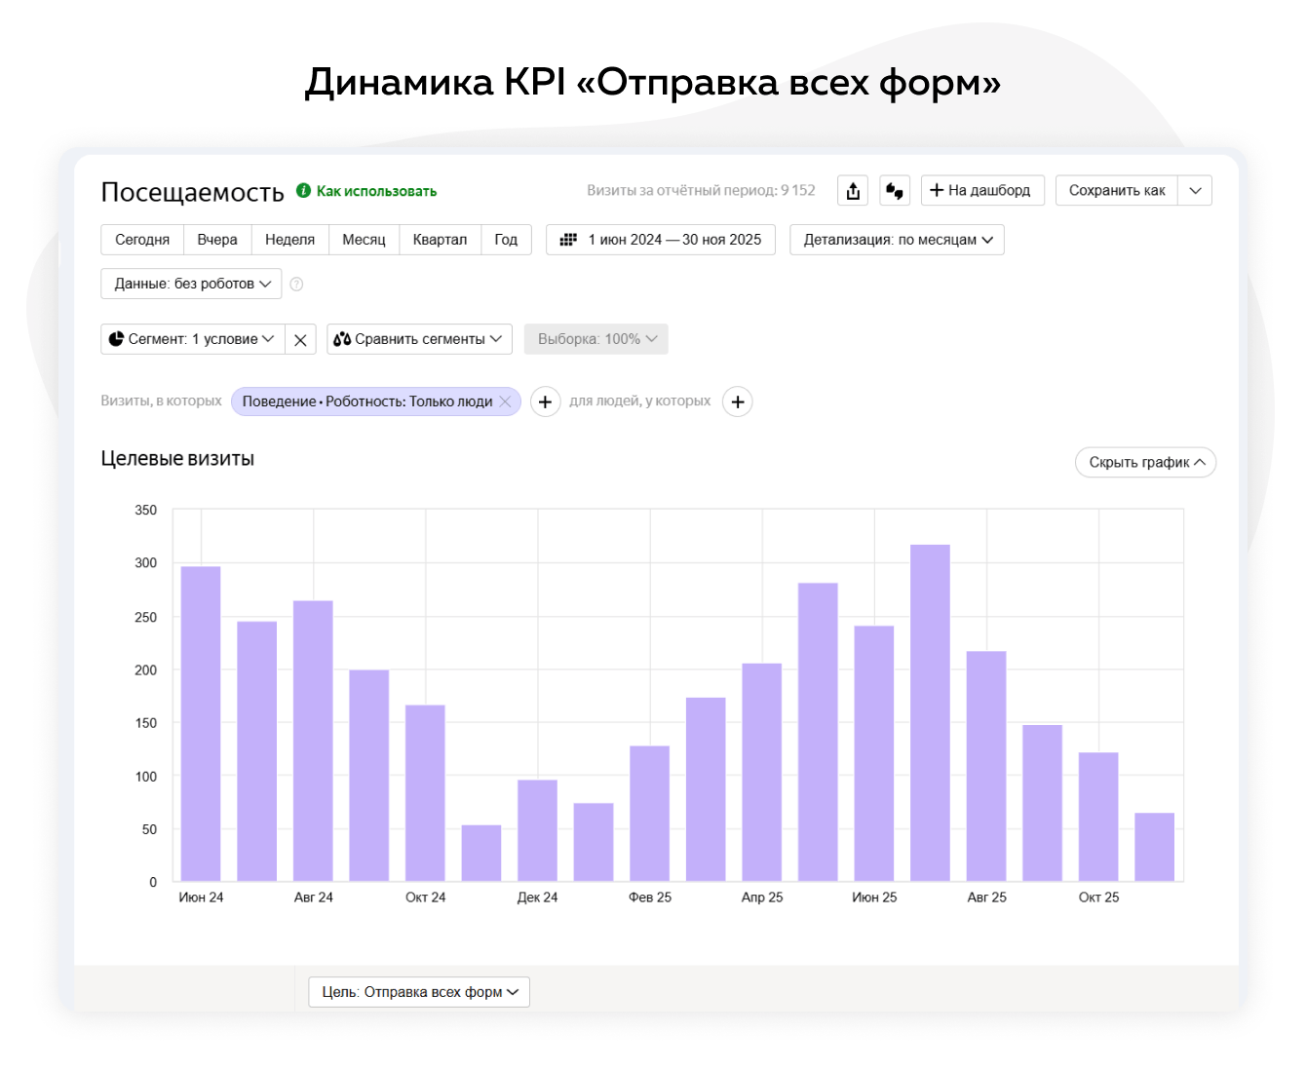Click the export/share icon button
The width and height of the screenshot is (1306, 1070).
click(853, 191)
